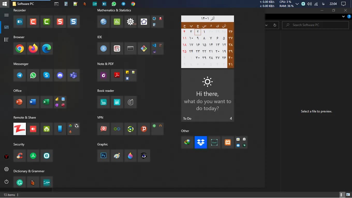
Task: Open the Skype tile
Action: pos(47,75)
